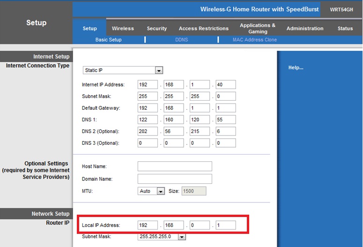Click Default Gateway last octet field
Screen dimensions: 363x247
[226, 108]
